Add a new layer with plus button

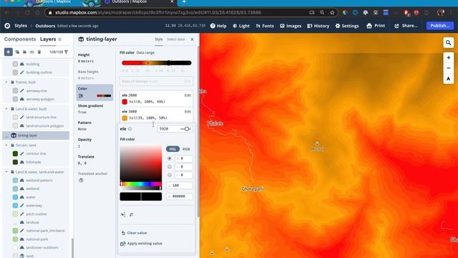pos(8,52)
